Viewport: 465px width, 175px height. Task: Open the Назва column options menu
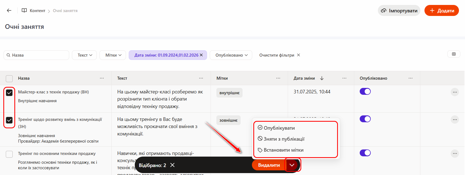(102, 78)
